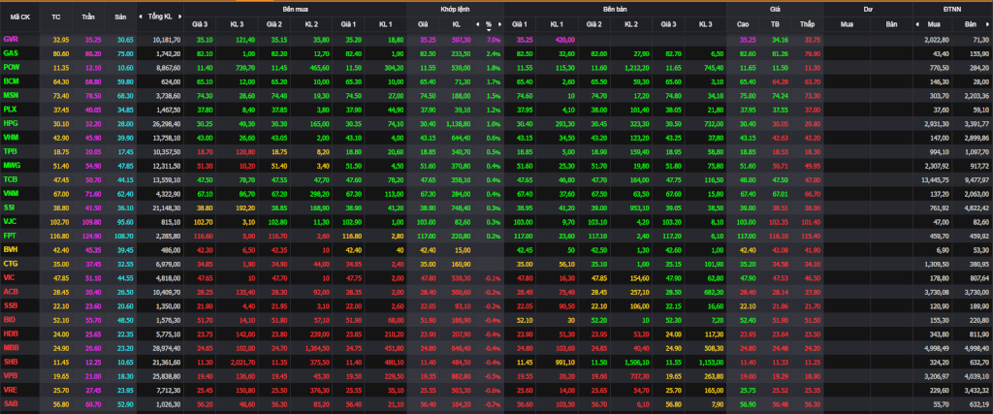The image size is (993, 414).
Task: Select the BVH stock symbol
Action: coord(11,249)
